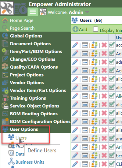Click the Add button label
This screenshot has width=122, height=168.
83,29
